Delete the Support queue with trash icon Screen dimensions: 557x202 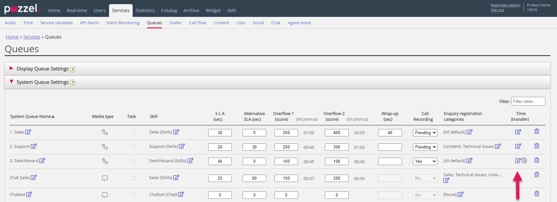537,146
